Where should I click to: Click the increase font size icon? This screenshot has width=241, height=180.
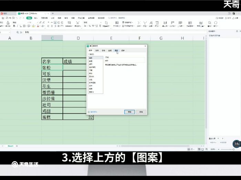click(x=40, y=23)
